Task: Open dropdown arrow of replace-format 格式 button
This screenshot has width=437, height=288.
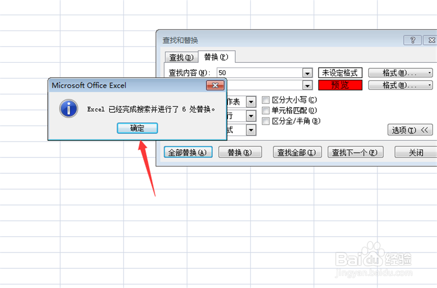Action: click(x=430, y=85)
